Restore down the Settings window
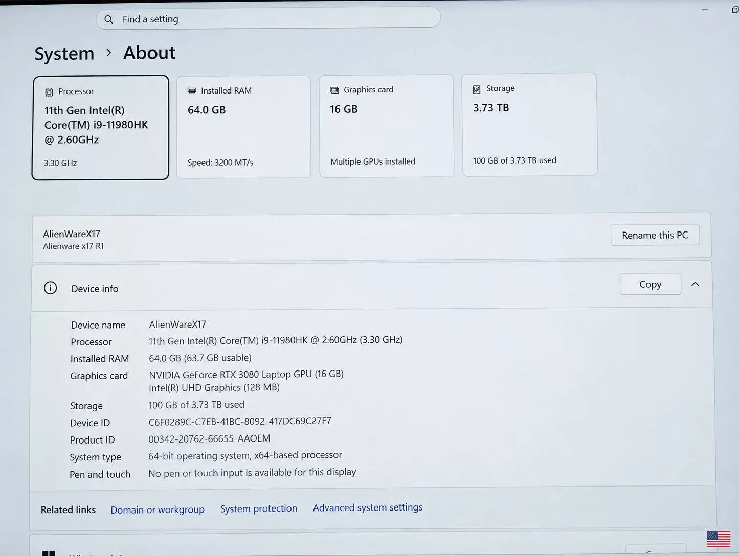This screenshot has height=556, width=739. [735, 10]
